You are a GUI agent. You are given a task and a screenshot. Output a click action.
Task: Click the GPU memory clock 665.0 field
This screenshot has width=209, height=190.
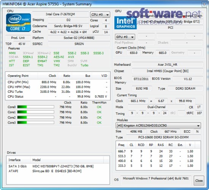(163, 53)
